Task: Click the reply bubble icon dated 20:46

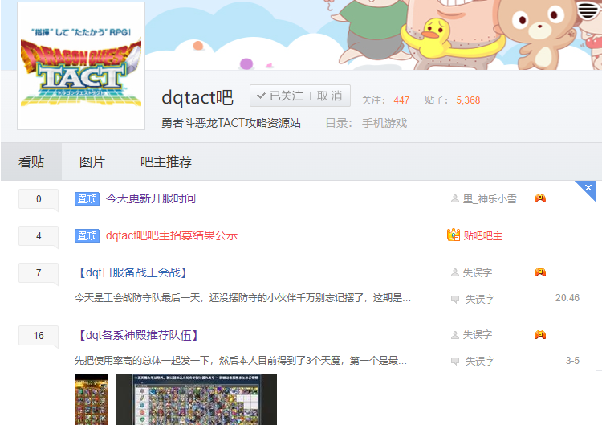Action: (455, 300)
